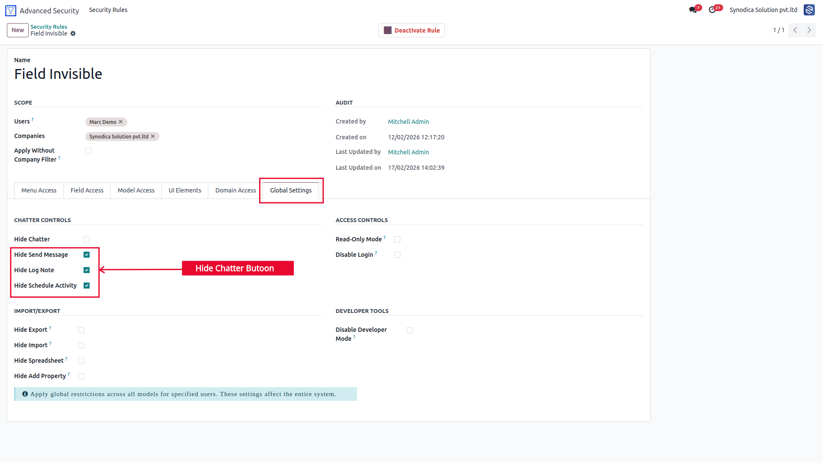Go to previous record arrow

tap(795, 30)
